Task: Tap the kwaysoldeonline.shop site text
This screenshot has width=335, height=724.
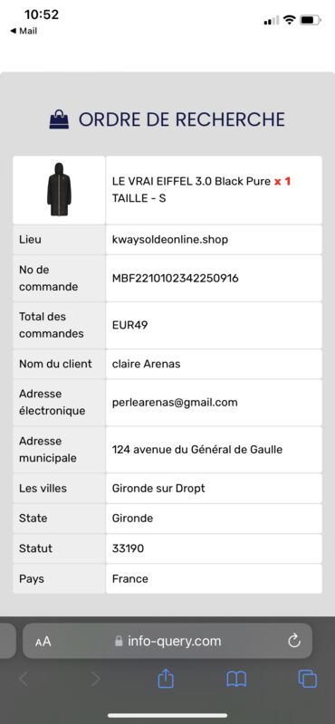Action: (170, 240)
